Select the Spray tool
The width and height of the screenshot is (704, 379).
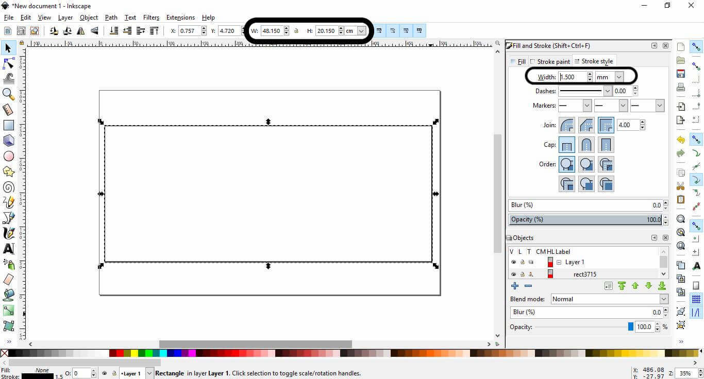(8, 264)
